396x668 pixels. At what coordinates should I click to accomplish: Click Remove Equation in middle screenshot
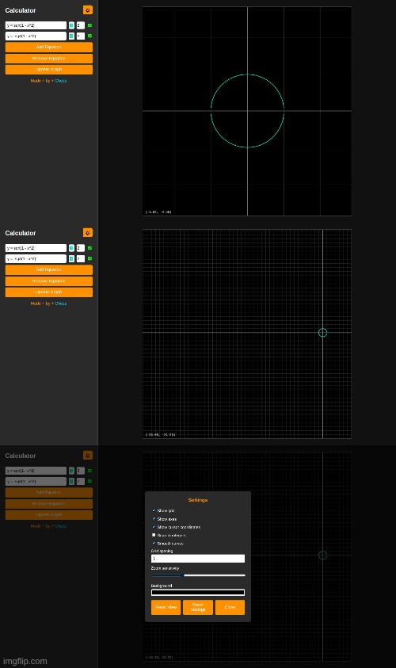click(x=49, y=281)
